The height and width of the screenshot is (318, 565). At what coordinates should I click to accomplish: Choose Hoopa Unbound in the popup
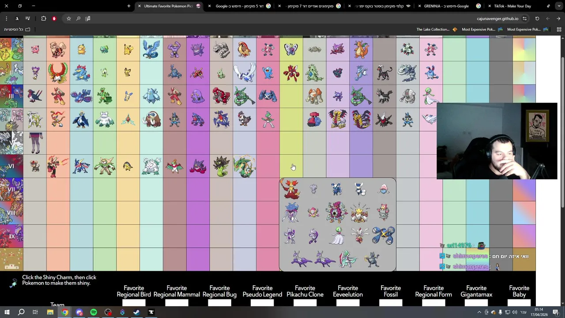point(337,212)
